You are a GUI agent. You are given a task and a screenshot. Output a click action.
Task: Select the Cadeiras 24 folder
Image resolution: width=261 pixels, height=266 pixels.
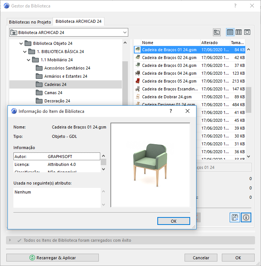point(66,84)
